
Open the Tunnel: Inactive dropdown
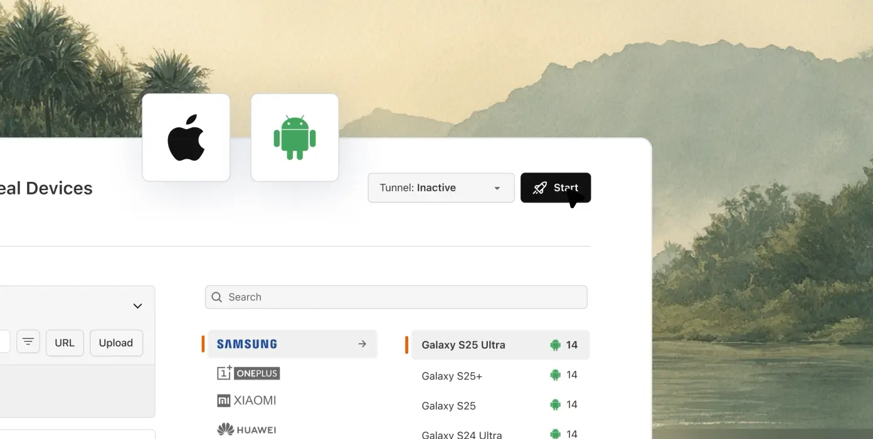pos(441,188)
